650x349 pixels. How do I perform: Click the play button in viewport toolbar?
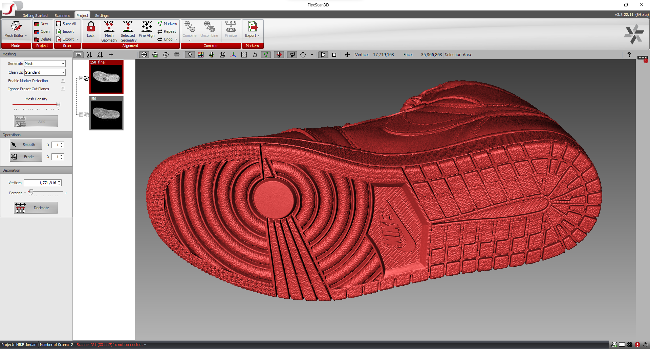(x=323, y=55)
